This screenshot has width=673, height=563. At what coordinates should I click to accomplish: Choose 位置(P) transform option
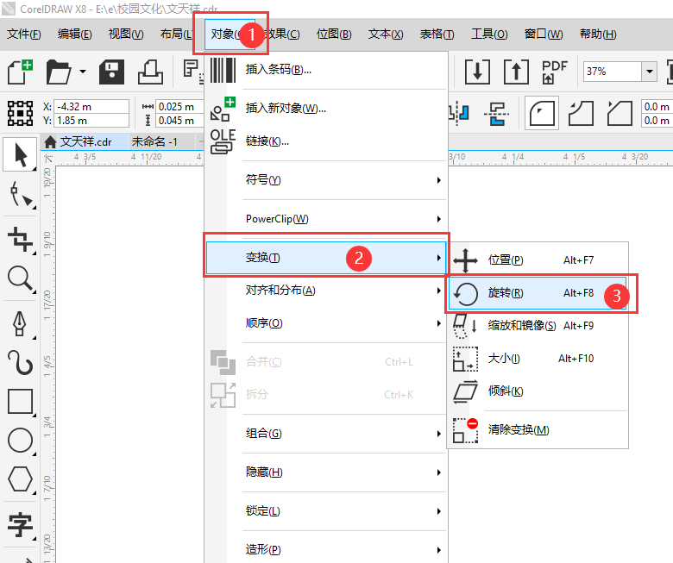coord(538,260)
